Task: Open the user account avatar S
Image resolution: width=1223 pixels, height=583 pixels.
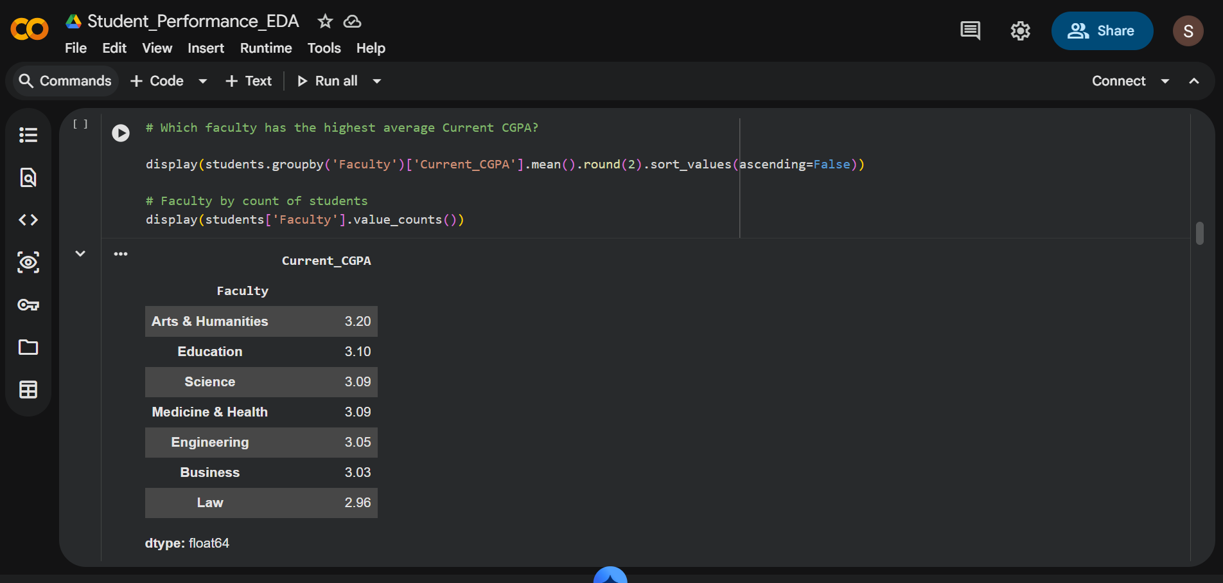Action: pyautogui.click(x=1188, y=31)
